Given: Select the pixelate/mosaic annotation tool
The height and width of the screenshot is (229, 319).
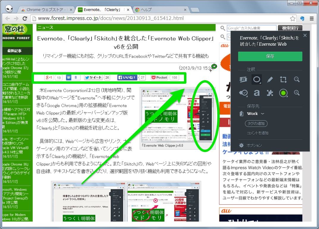Looking at the screenshot, I should pos(270,93).
